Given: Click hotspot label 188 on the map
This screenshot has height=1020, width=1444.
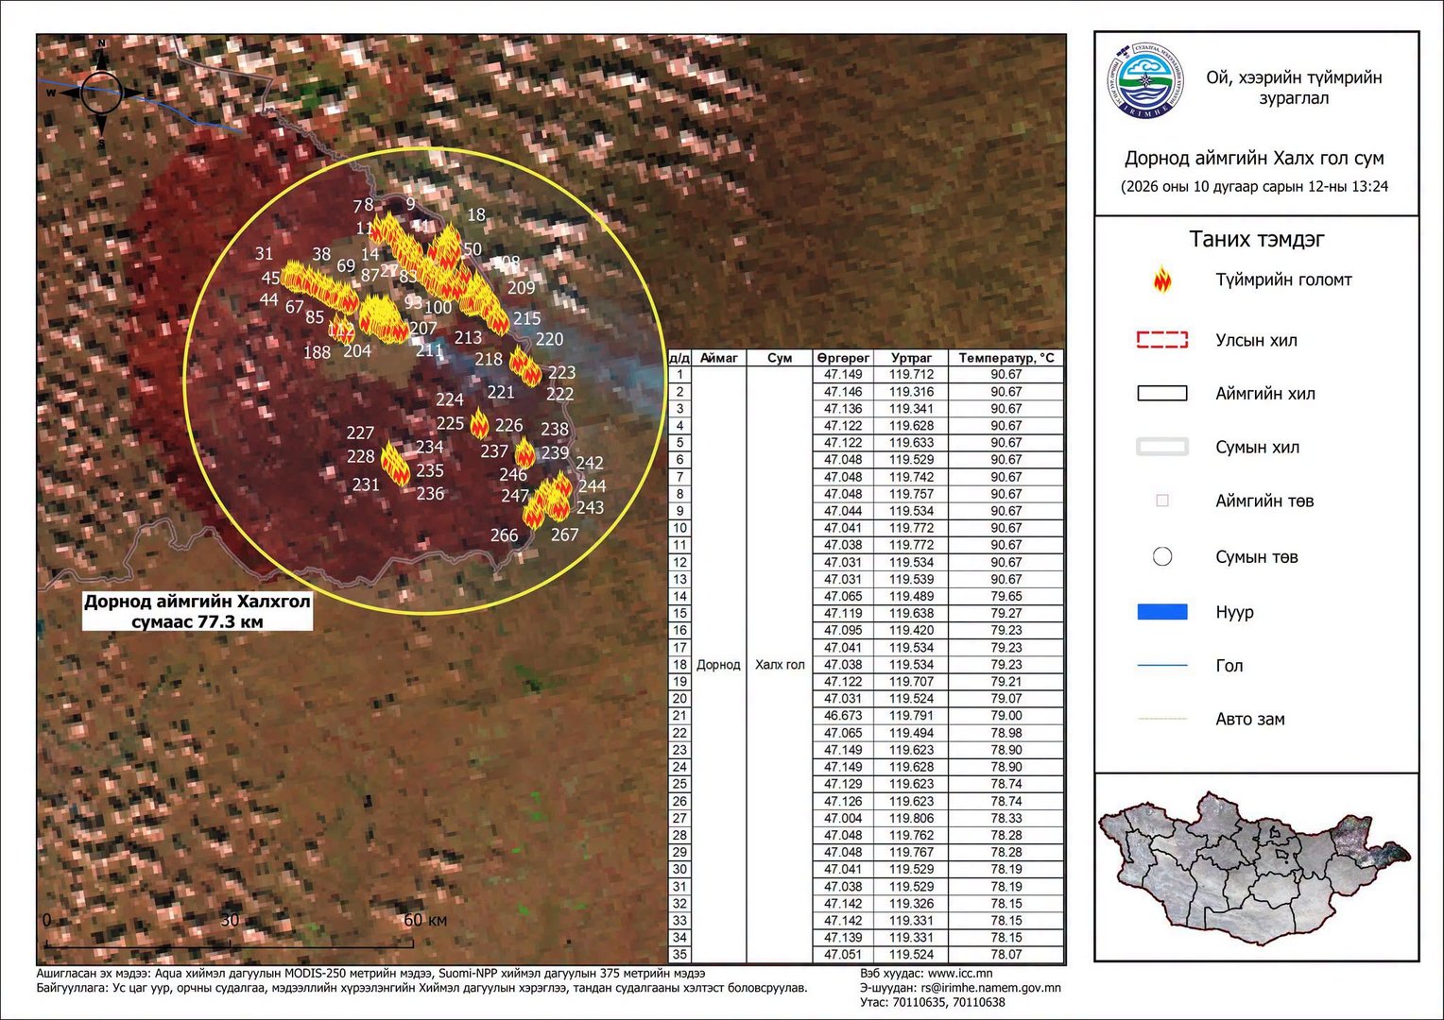Looking at the screenshot, I should 317,352.
